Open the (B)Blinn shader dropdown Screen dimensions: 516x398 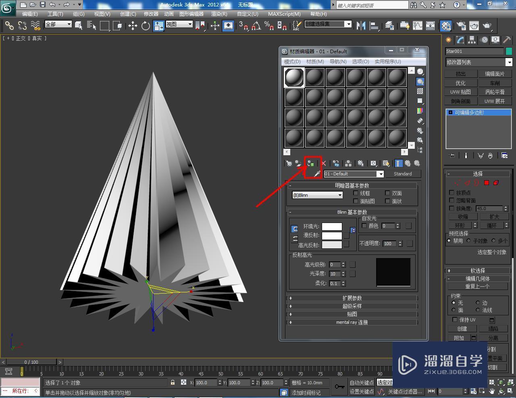tap(318, 195)
